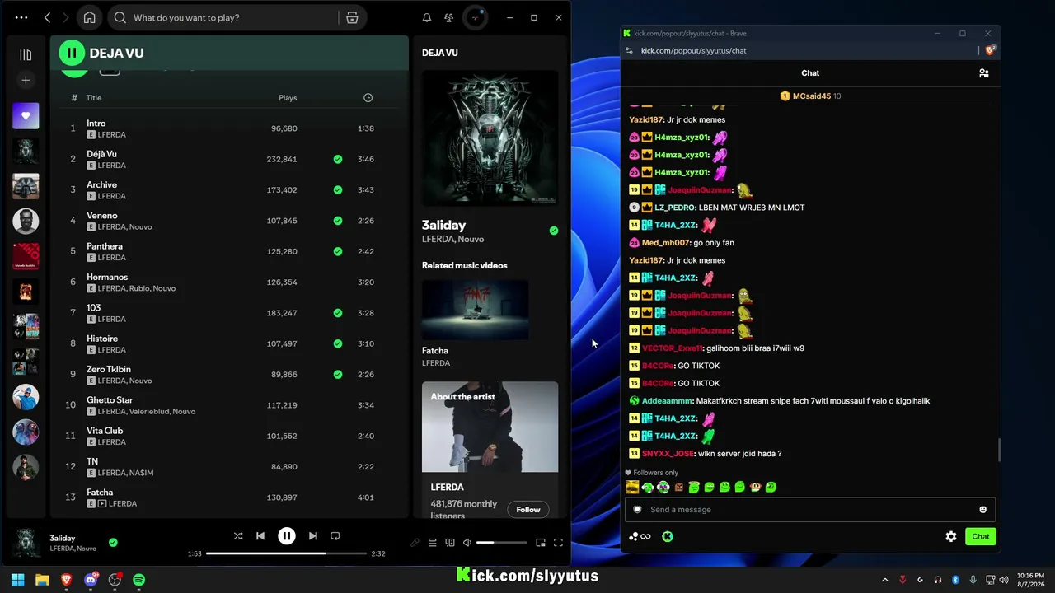The height and width of the screenshot is (593, 1055).
Task: Open Liked Songs in Spotify sidebar
Action: tap(26, 116)
